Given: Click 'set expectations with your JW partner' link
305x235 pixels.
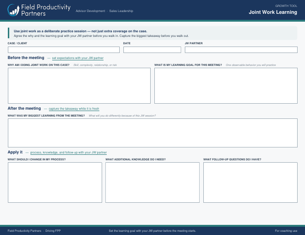Looking at the screenshot, I should [78, 58].
